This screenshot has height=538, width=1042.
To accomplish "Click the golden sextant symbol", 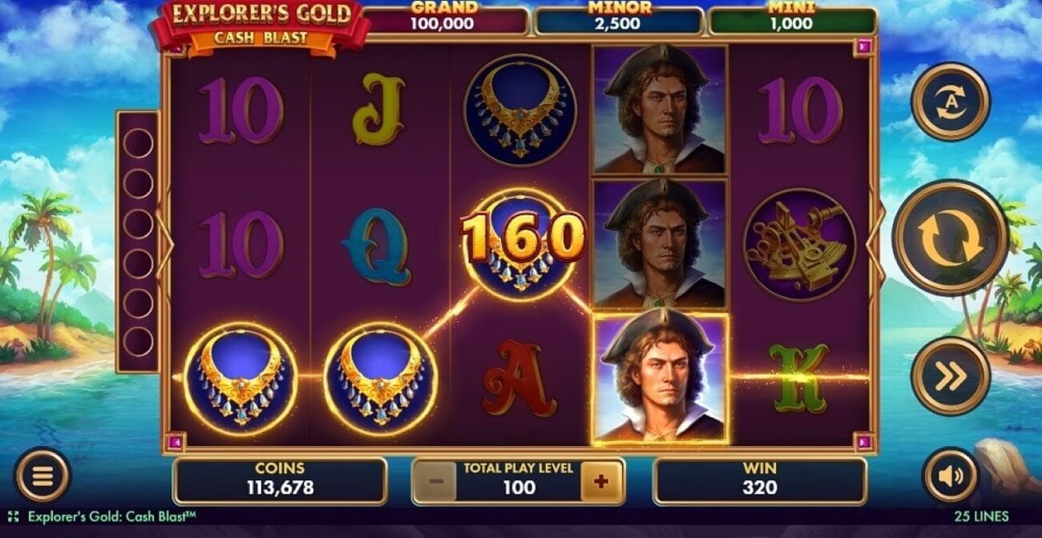I will tap(799, 245).
